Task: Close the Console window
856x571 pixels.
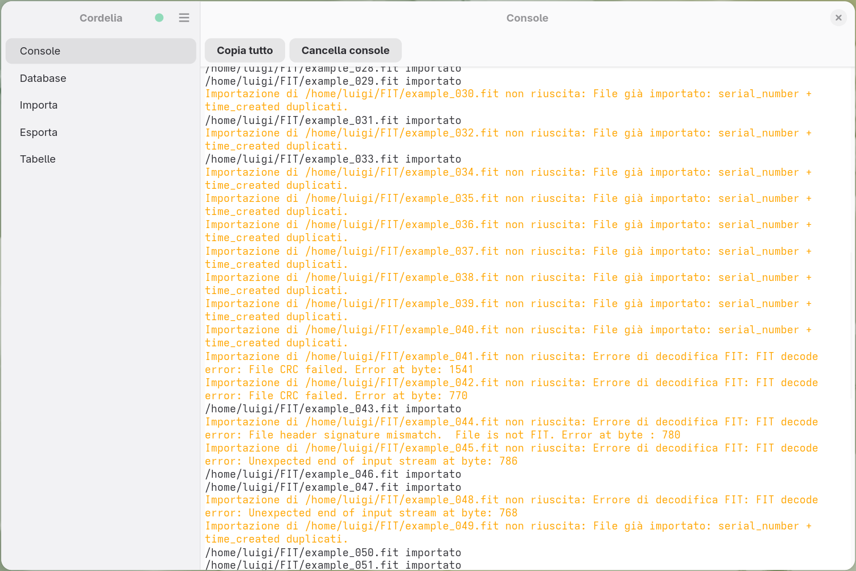Action: pos(838,18)
